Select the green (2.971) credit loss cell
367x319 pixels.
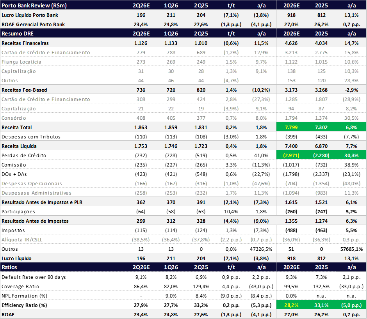point(291,155)
